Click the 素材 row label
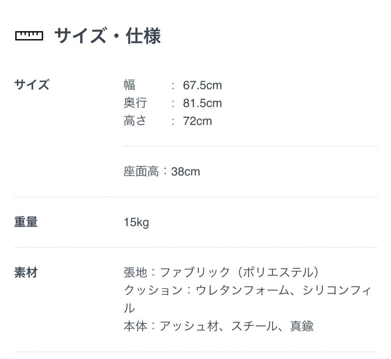Image resolution: width=391 pixels, height=359 pixels. pyautogui.click(x=26, y=273)
